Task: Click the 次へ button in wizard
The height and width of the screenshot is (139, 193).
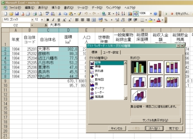Action: (154, 128)
